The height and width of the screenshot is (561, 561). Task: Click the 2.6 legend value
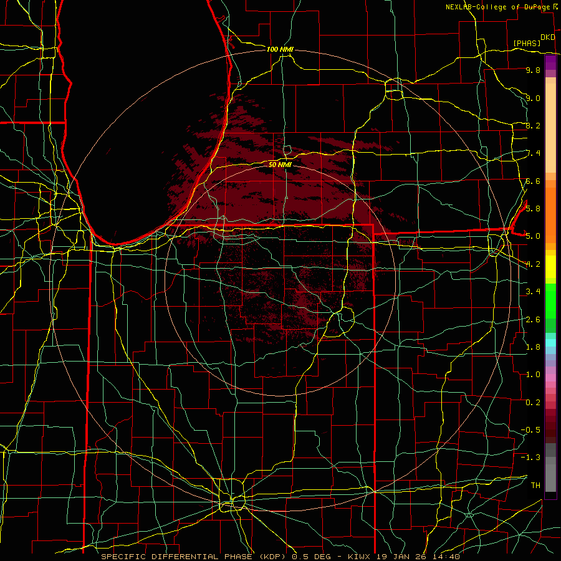[x=533, y=320]
